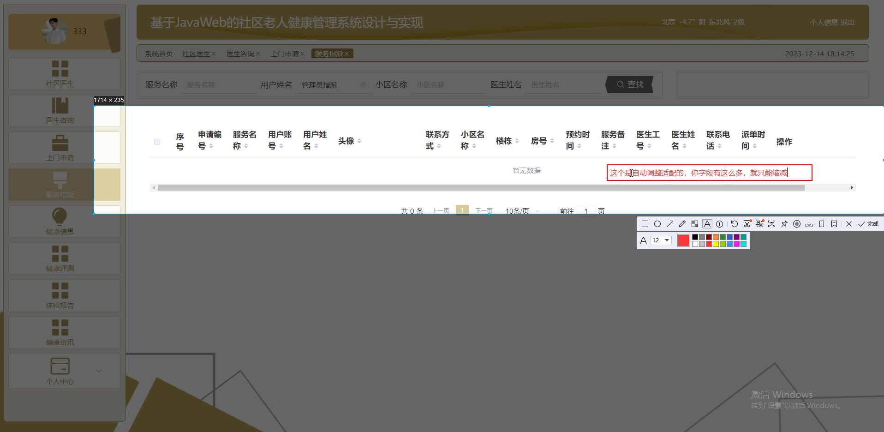The width and height of the screenshot is (884, 432).
Task: Open 医生咨询 in the sidebar
Action: pyautogui.click(x=64, y=111)
